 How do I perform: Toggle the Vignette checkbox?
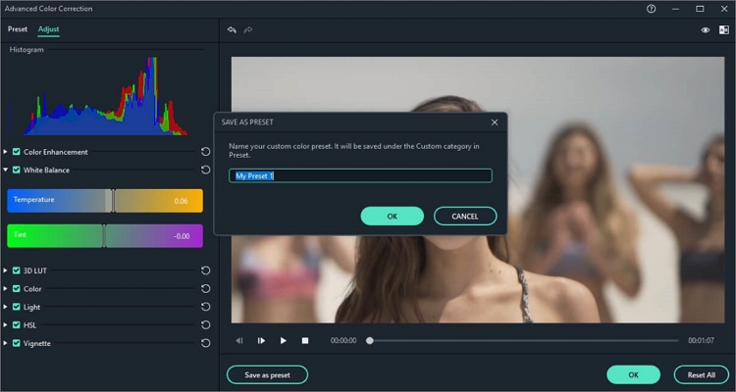[17, 343]
